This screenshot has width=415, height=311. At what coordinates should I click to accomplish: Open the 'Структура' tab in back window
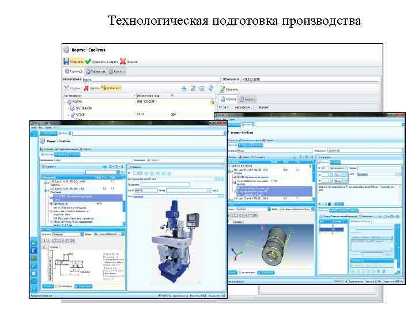74,71
